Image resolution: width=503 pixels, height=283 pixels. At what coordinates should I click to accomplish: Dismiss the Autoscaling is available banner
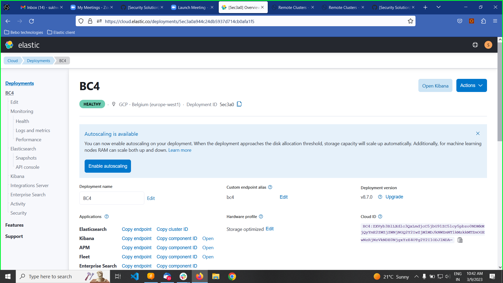478,133
